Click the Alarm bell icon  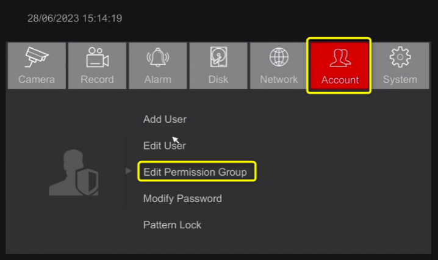(157, 58)
